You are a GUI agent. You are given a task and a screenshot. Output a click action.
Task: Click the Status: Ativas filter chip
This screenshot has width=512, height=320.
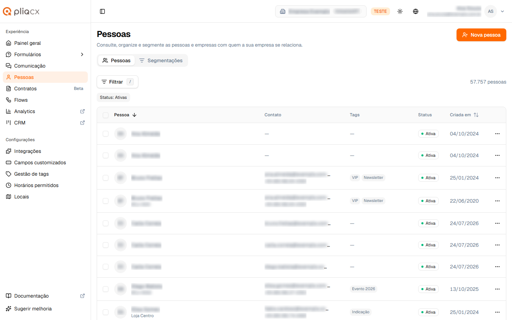113,97
